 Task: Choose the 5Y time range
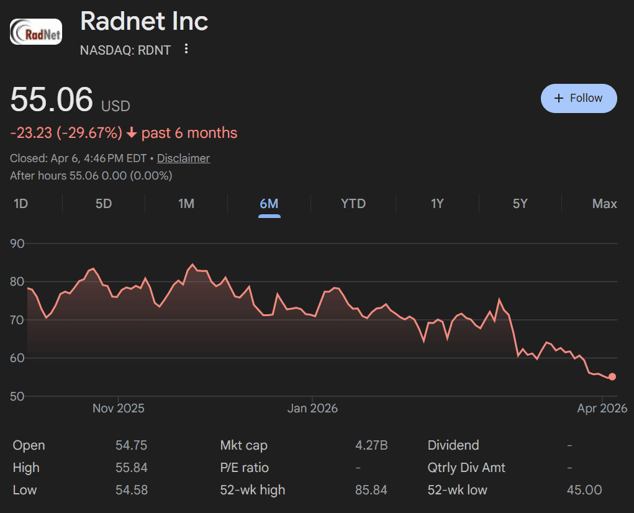coord(520,204)
